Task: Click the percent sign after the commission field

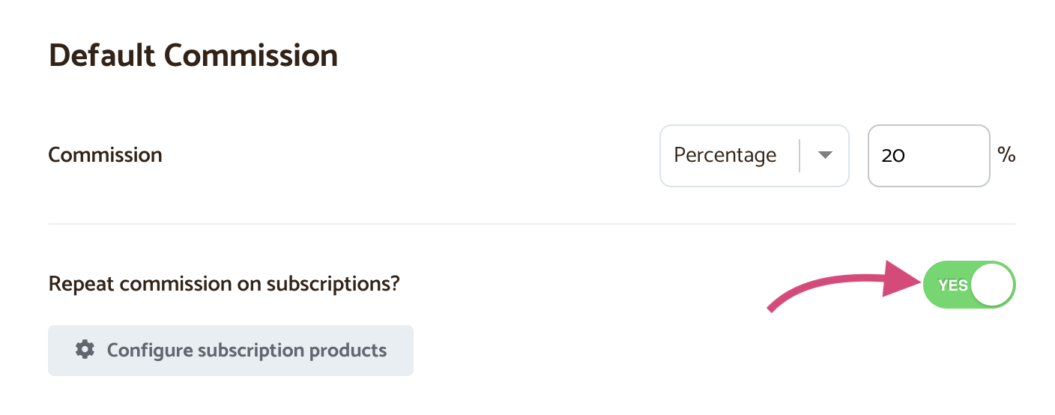Action: 1006,155
